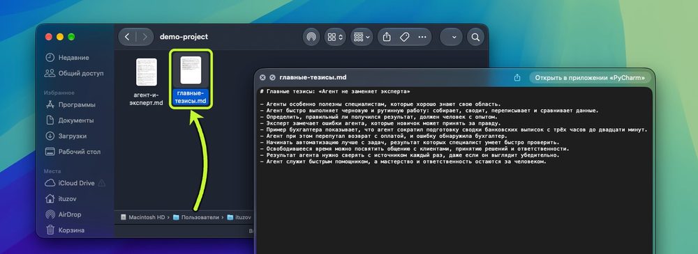Click the warning triangle beside iCloud Drive
This screenshot has height=254, width=698.
[x=102, y=183]
